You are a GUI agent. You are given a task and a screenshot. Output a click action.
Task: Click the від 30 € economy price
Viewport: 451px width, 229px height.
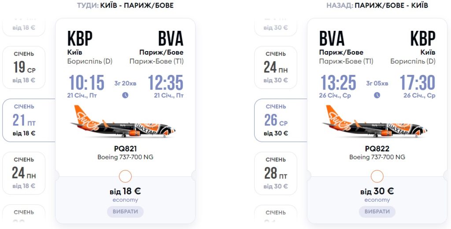[x=377, y=191]
